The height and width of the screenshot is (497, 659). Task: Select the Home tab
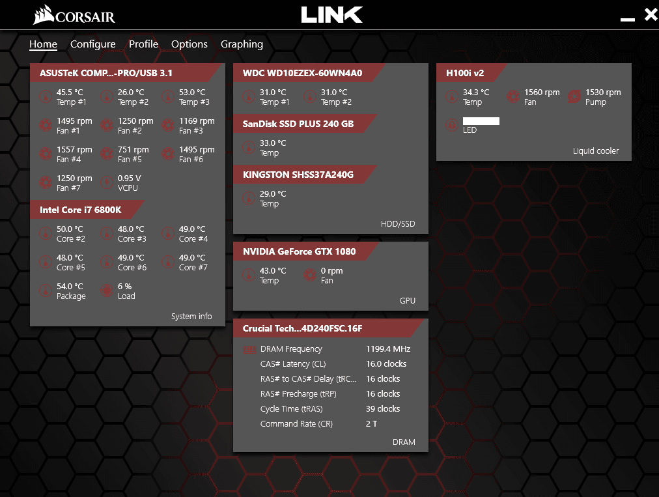pyautogui.click(x=43, y=44)
